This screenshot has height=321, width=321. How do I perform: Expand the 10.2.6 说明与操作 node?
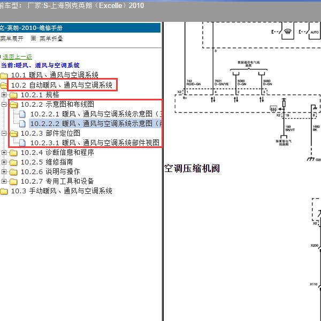[4, 172]
